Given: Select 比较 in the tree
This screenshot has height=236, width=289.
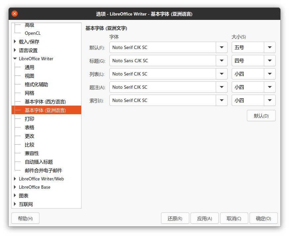Looking at the screenshot, I should 29,145.
